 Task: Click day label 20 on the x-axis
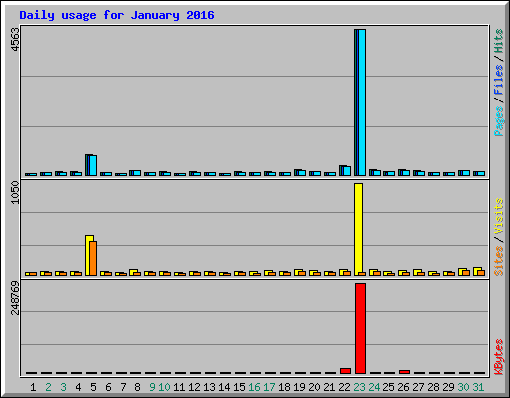tap(314, 387)
